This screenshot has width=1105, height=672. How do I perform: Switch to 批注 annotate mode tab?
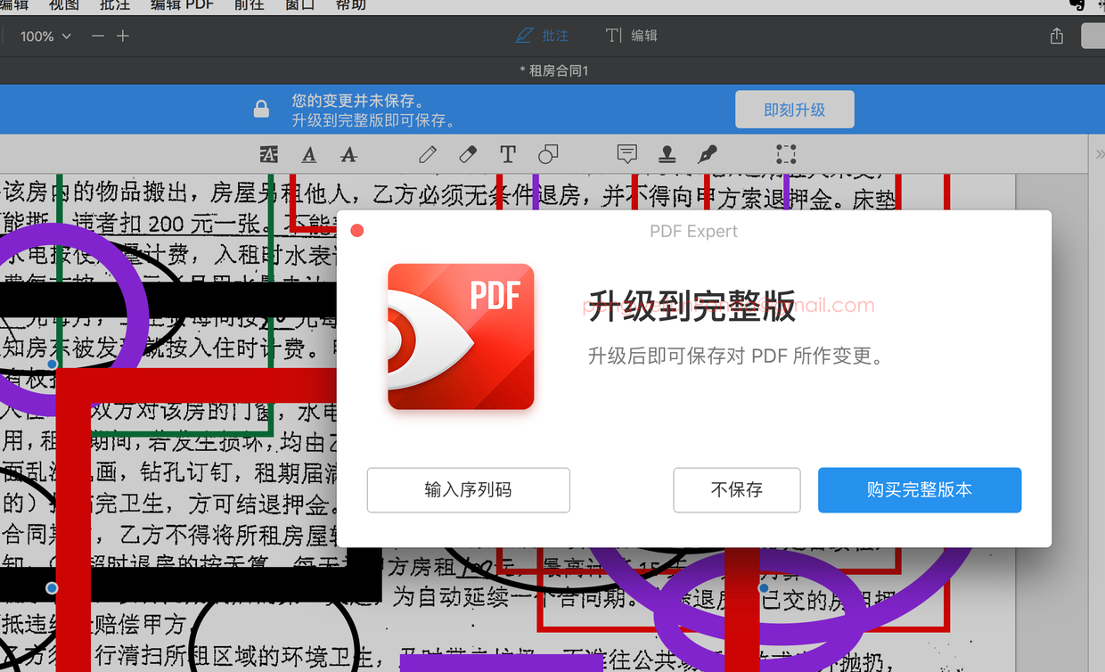click(542, 36)
